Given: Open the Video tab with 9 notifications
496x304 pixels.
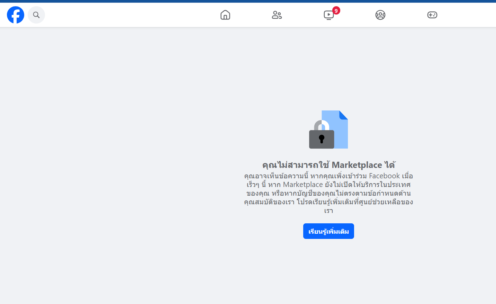Looking at the screenshot, I should point(329,15).
